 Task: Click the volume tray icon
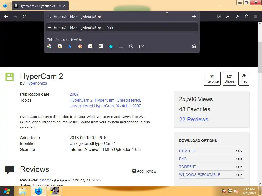236,191
